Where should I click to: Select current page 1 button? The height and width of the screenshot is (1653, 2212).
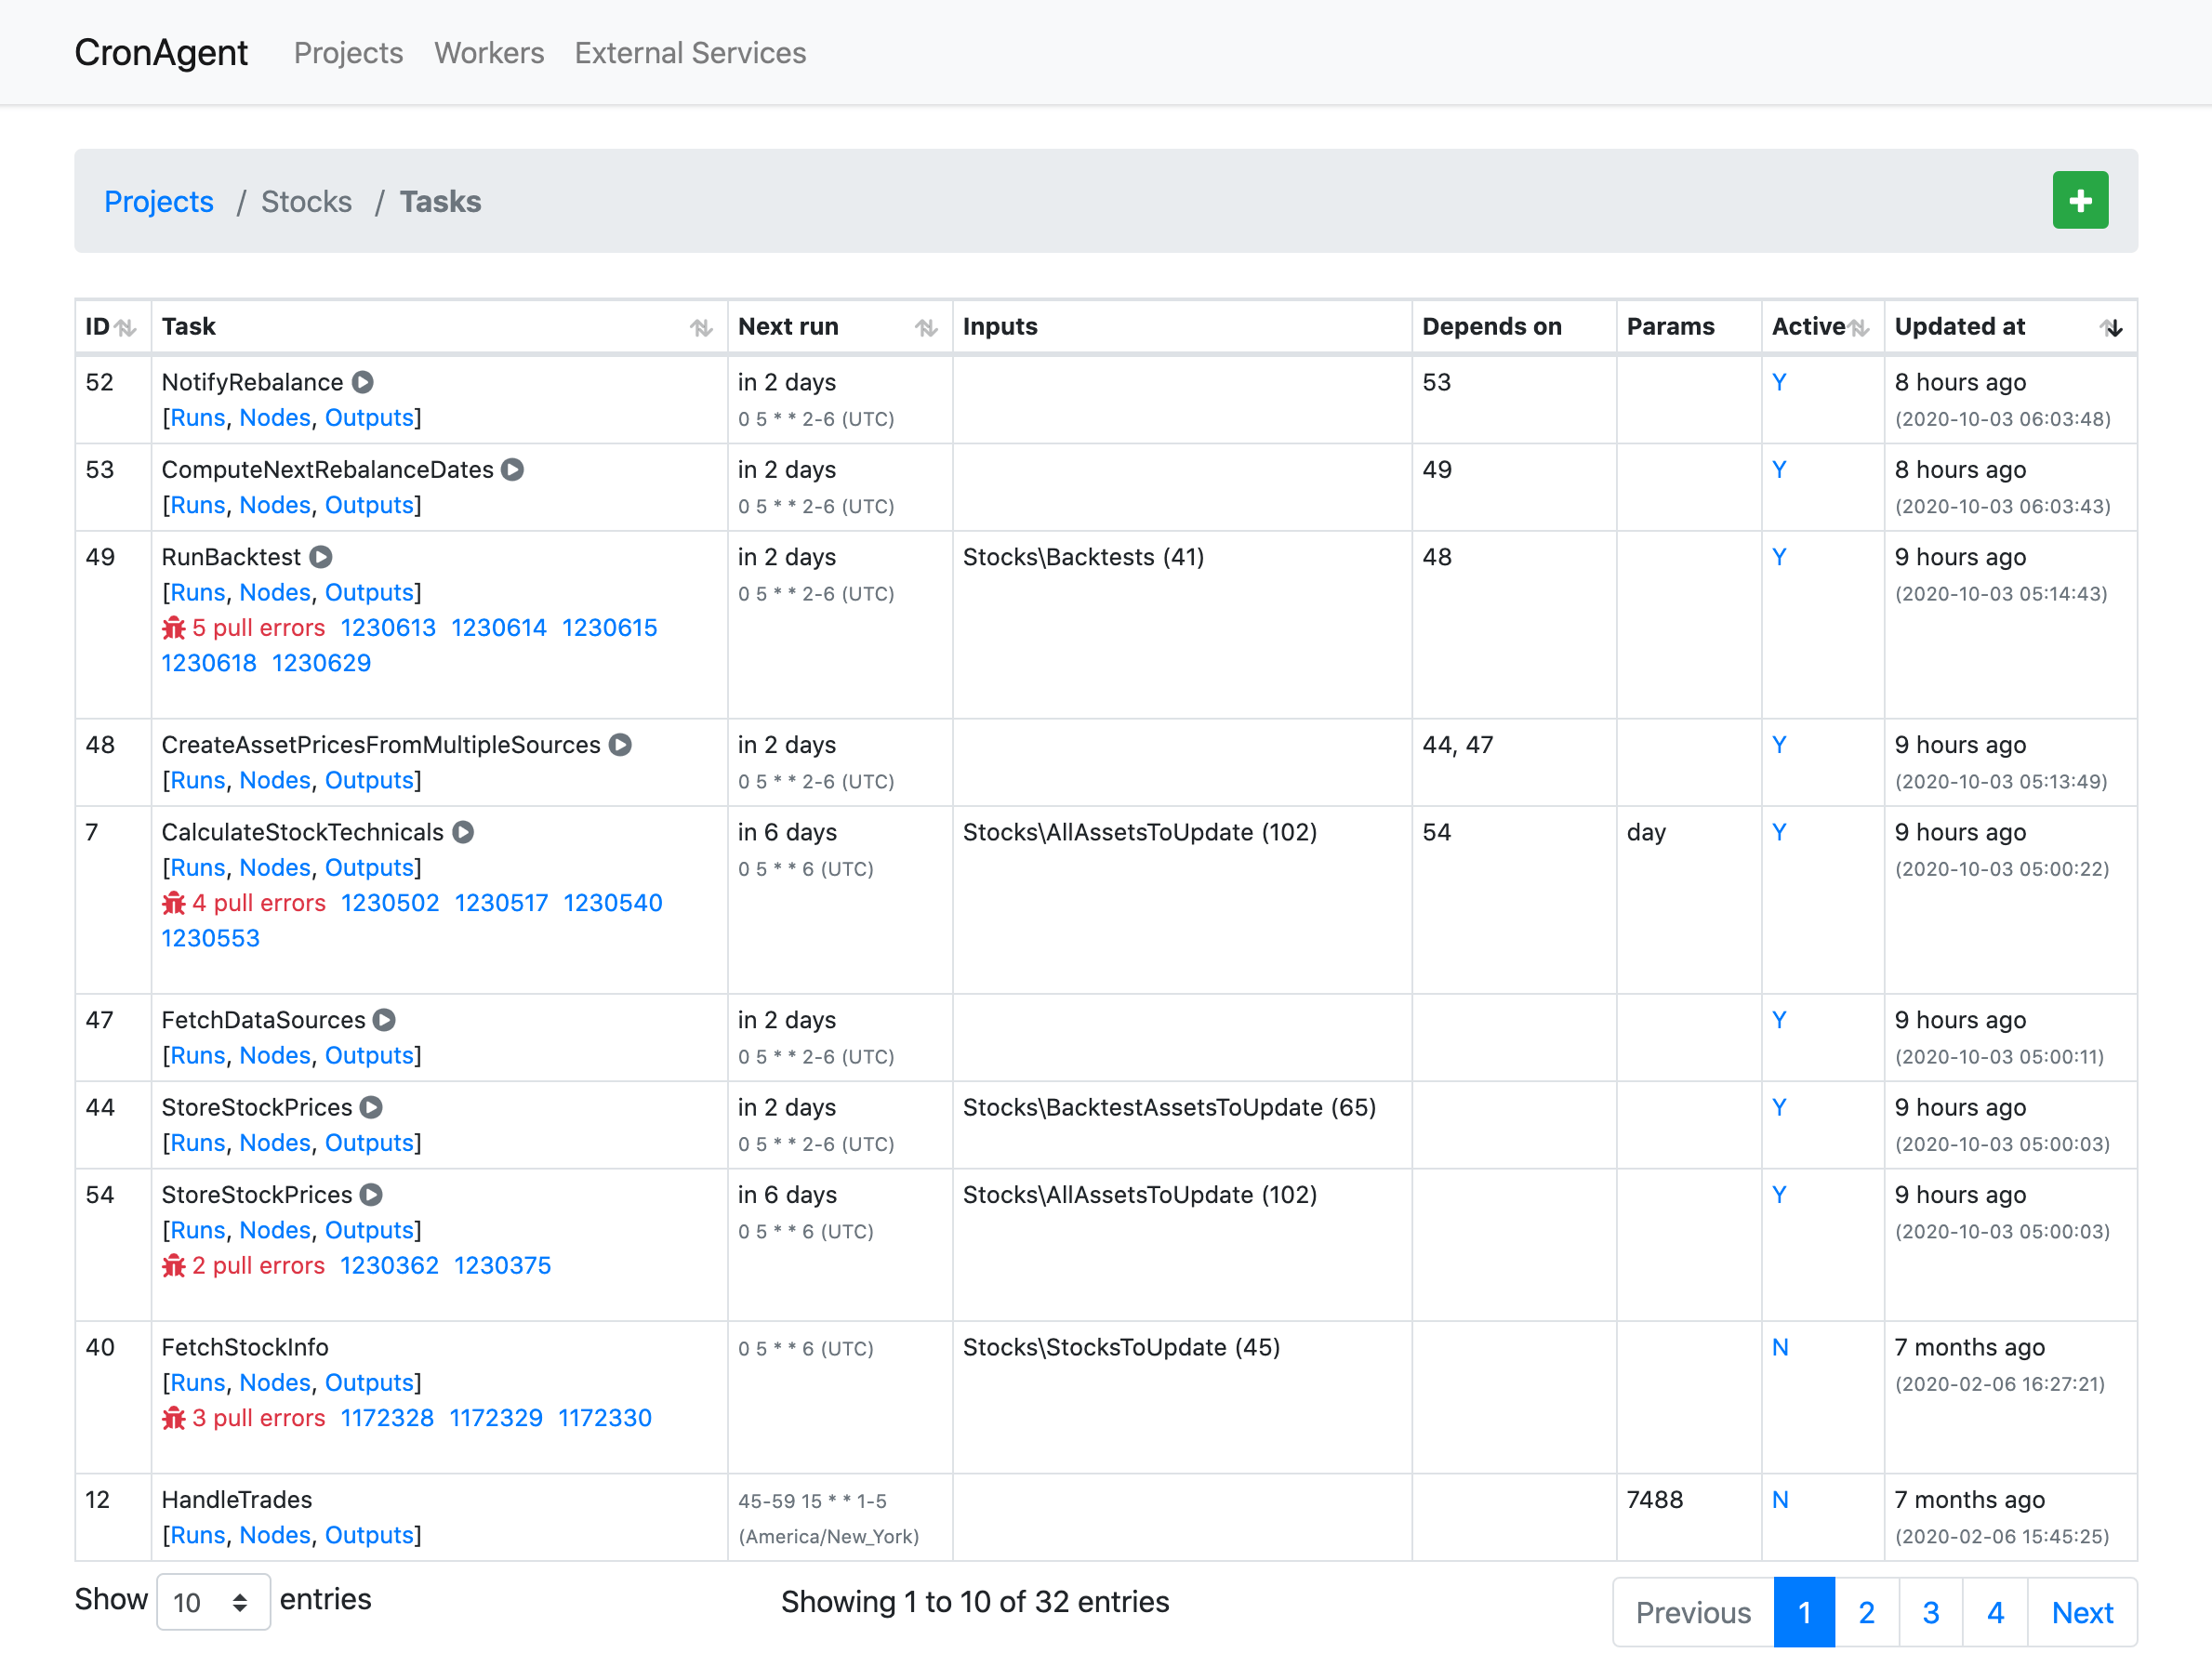[x=1804, y=1612]
